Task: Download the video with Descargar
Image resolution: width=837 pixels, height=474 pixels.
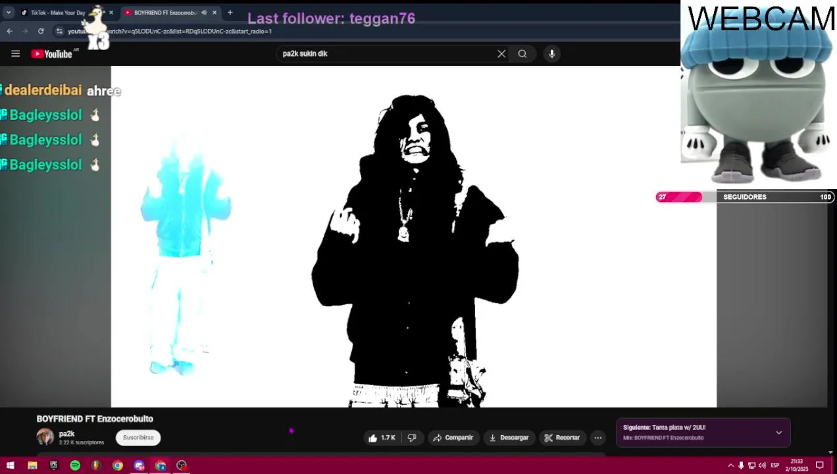Action: point(509,438)
